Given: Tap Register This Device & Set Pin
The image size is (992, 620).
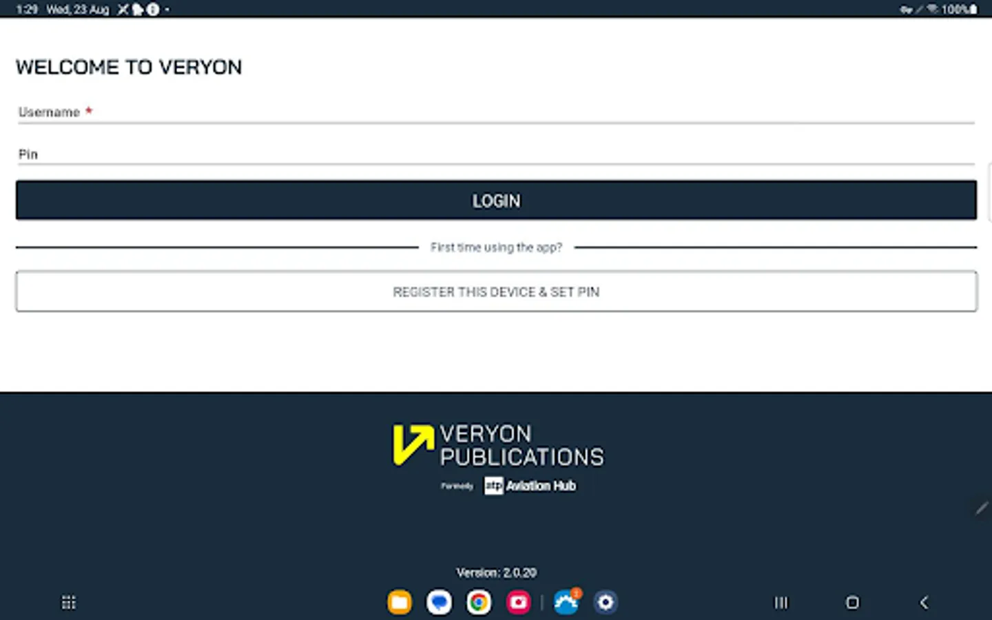Looking at the screenshot, I should tap(496, 291).
